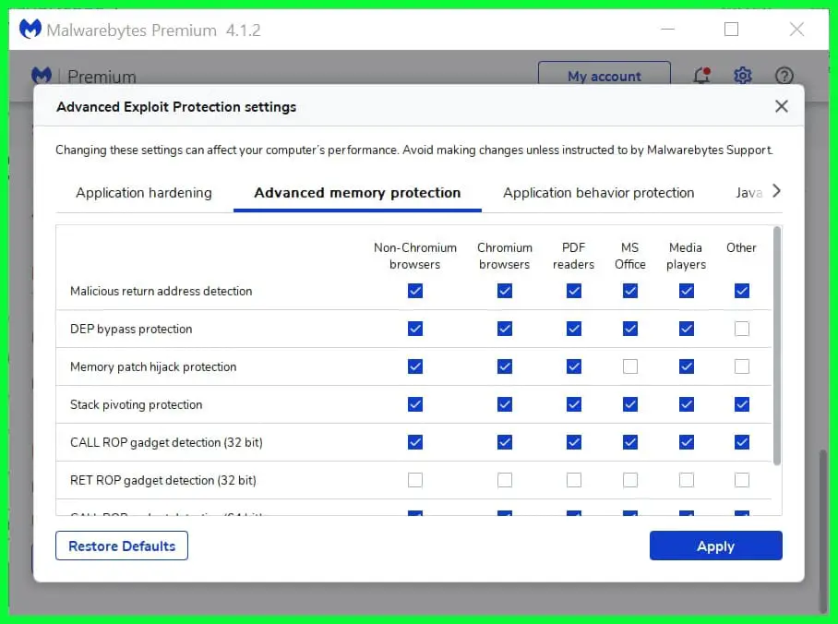Click the Malwarebytes logo beside Premium
Image resolution: width=838 pixels, height=624 pixels.
click(x=42, y=76)
